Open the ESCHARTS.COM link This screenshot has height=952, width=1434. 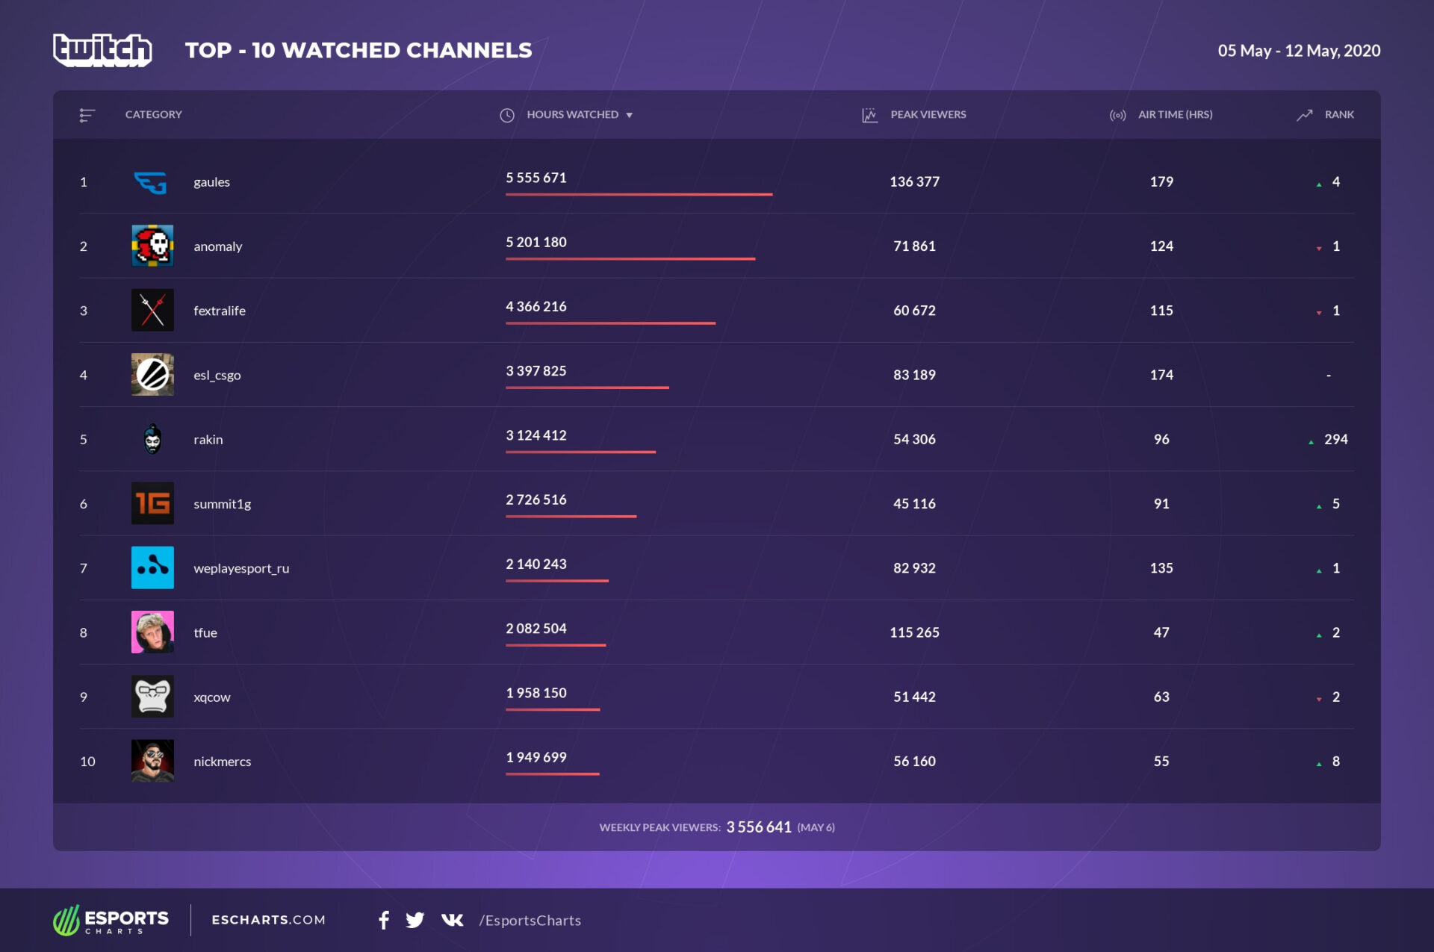click(268, 920)
